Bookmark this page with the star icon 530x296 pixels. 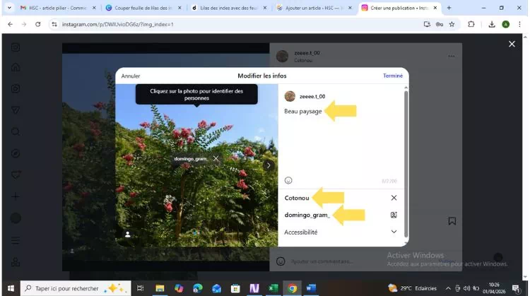[x=452, y=24]
